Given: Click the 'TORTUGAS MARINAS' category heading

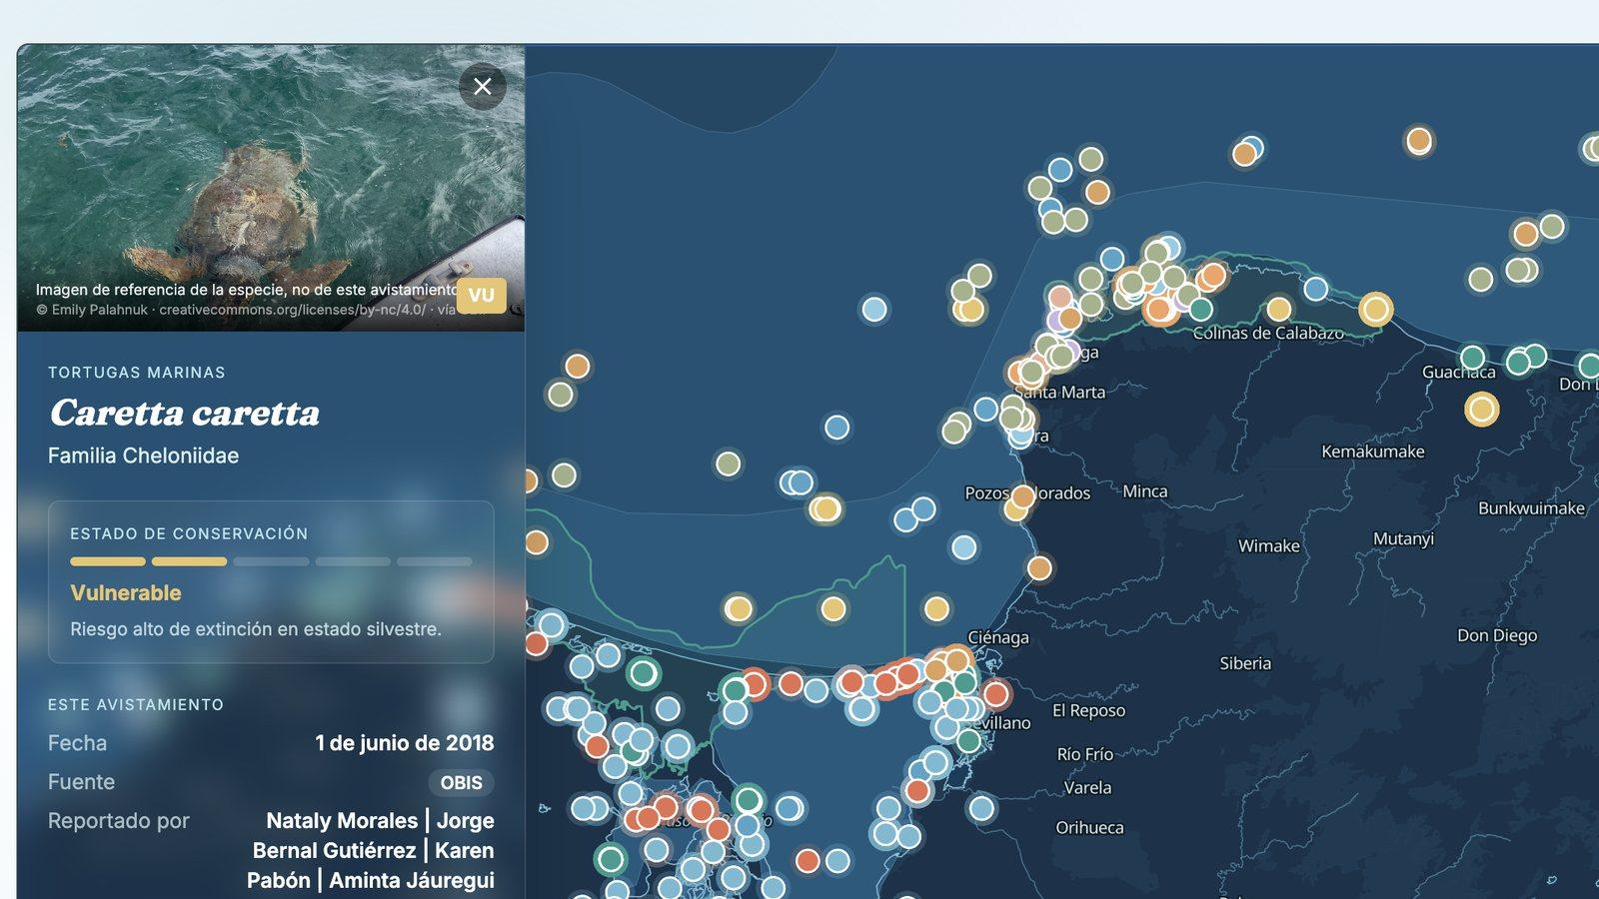Looking at the screenshot, I should click(x=137, y=373).
